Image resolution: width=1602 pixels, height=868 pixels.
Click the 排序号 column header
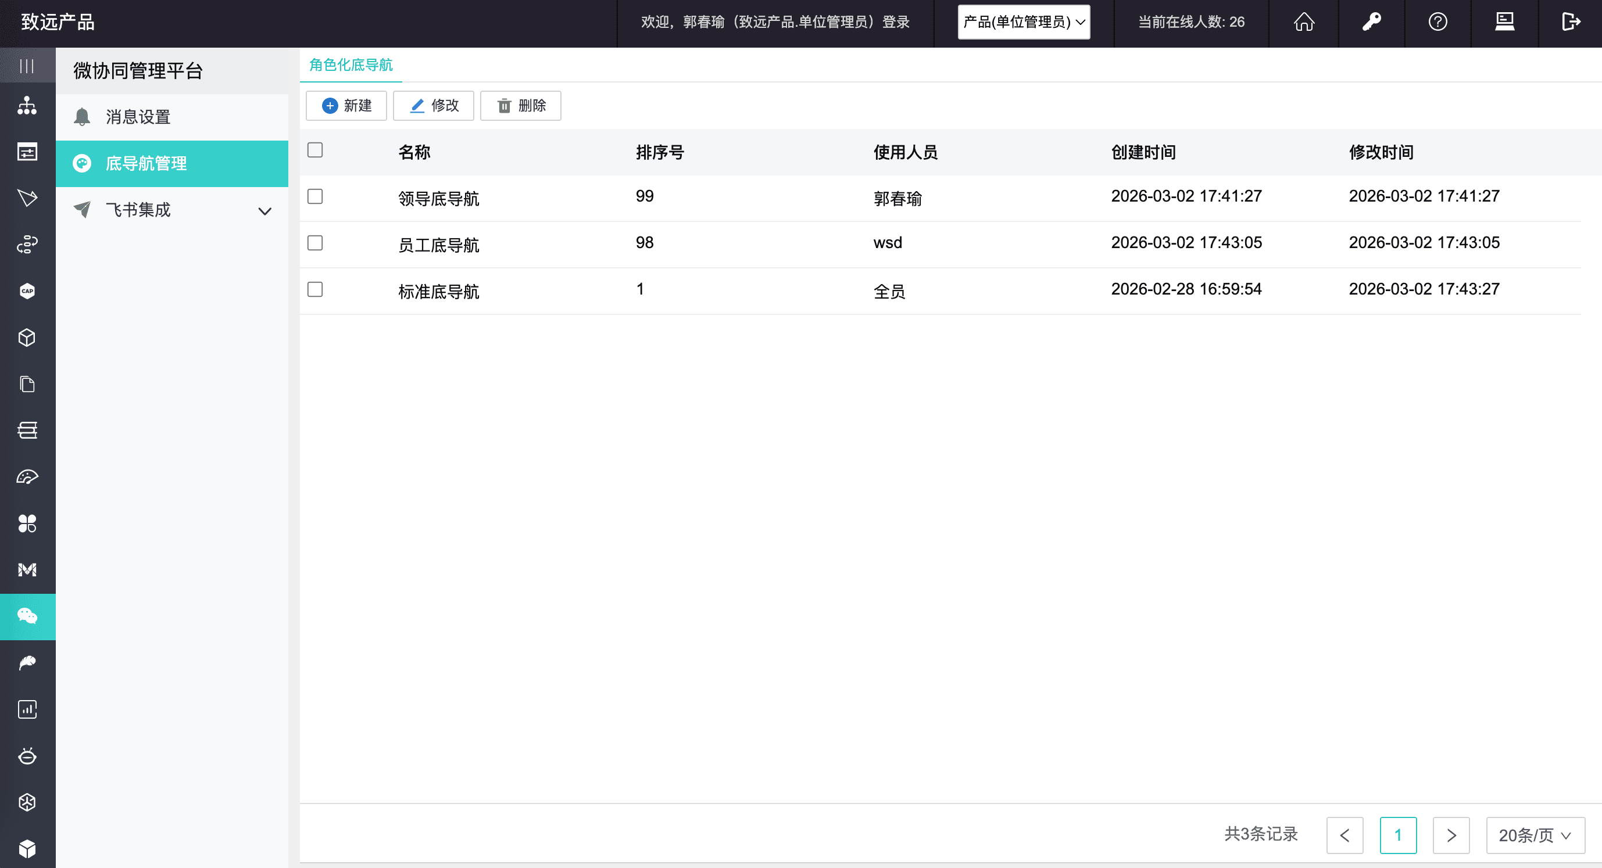660,152
